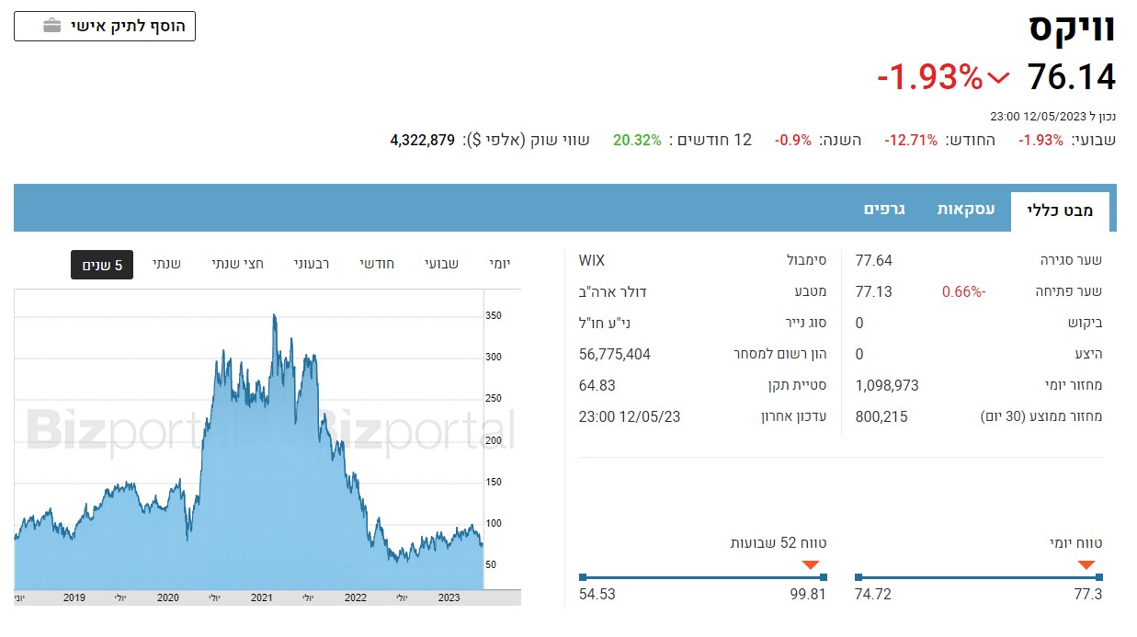
Task: Click the ביקוש bid label
Action: point(1085,323)
